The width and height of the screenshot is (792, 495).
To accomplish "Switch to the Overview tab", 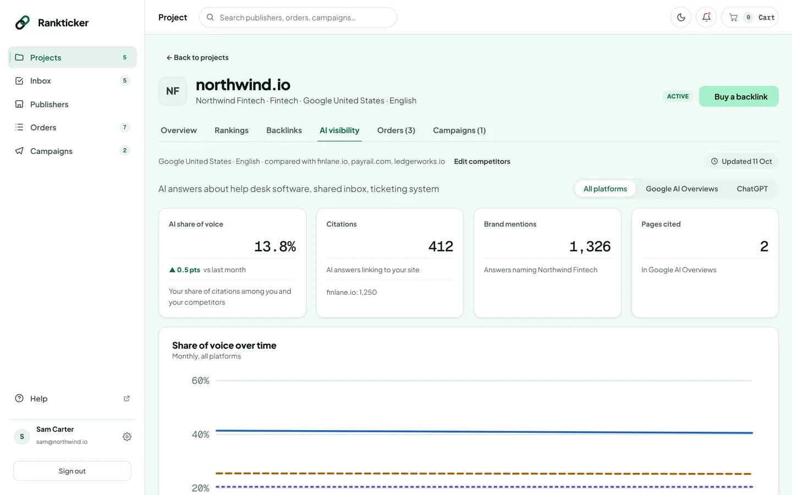I will coord(179,130).
